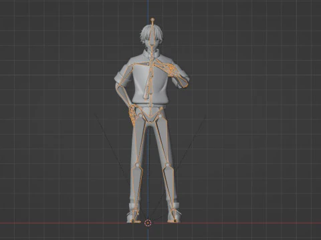Select the finger bones of the hand on hip
321x240 pixels.
(132, 115)
